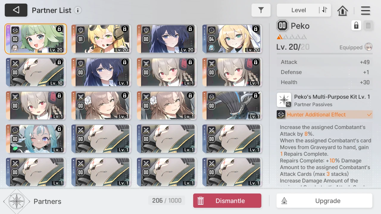
Task: Open Partner List info icon
Action: pos(78,10)
